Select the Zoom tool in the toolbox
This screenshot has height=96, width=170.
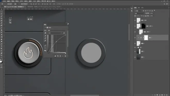click(1, 55)
